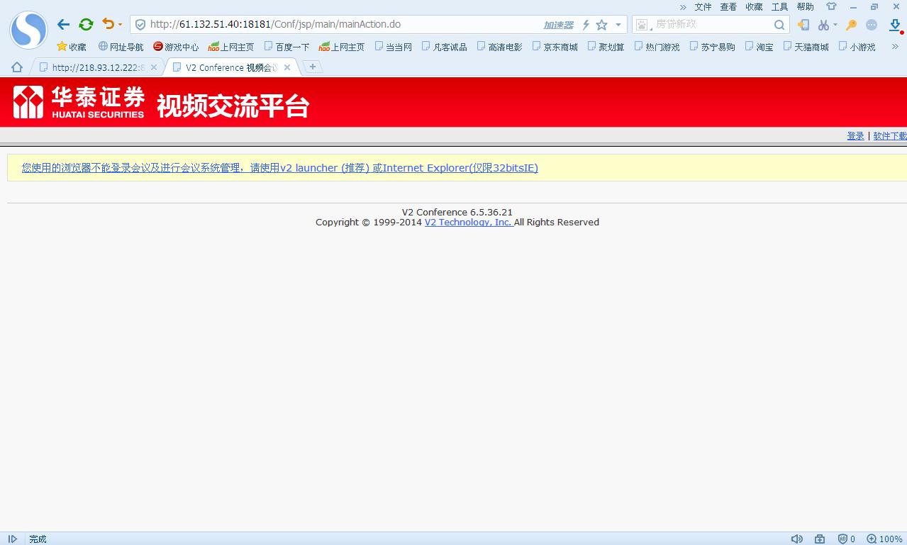The image size is (907, 545).
Task: Open the 工具 menu
Action: click(x=779, y=7)
